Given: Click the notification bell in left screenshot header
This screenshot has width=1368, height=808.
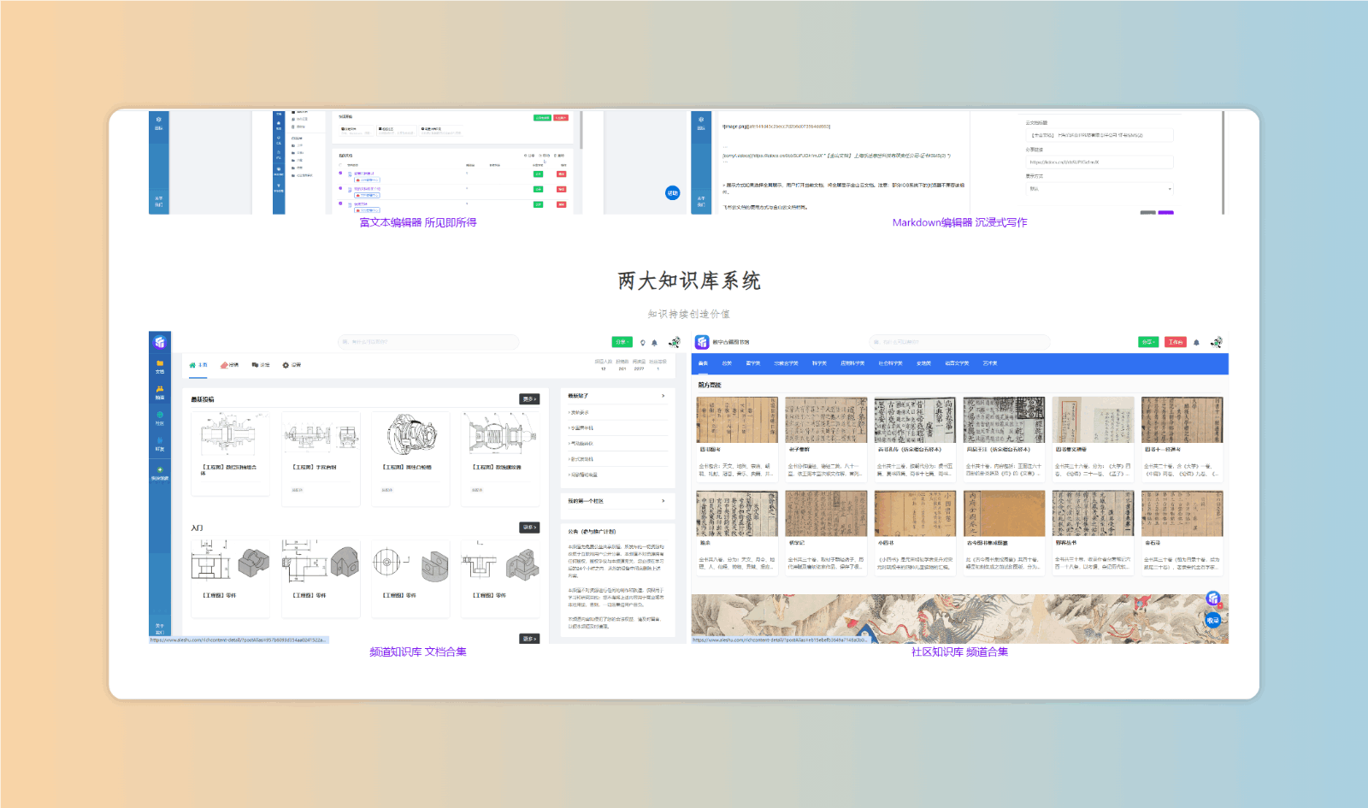Looking at the screenshot, I should click(655, 343).
